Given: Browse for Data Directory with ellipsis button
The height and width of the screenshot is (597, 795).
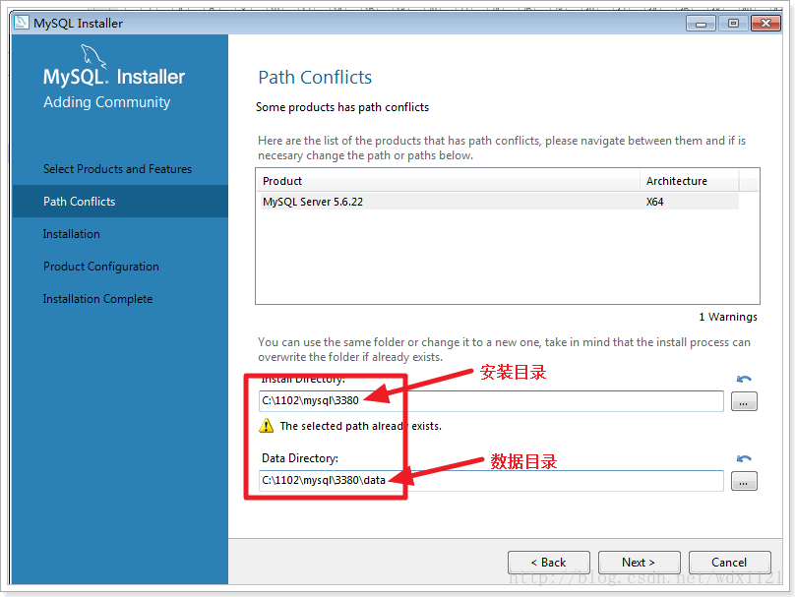Looking at the screenshot, I should [744, 481].
